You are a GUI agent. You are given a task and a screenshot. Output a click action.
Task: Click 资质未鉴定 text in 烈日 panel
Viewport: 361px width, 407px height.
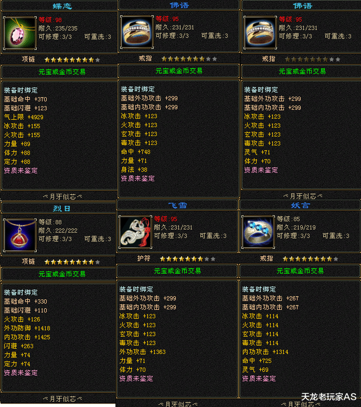coord(21,373)
